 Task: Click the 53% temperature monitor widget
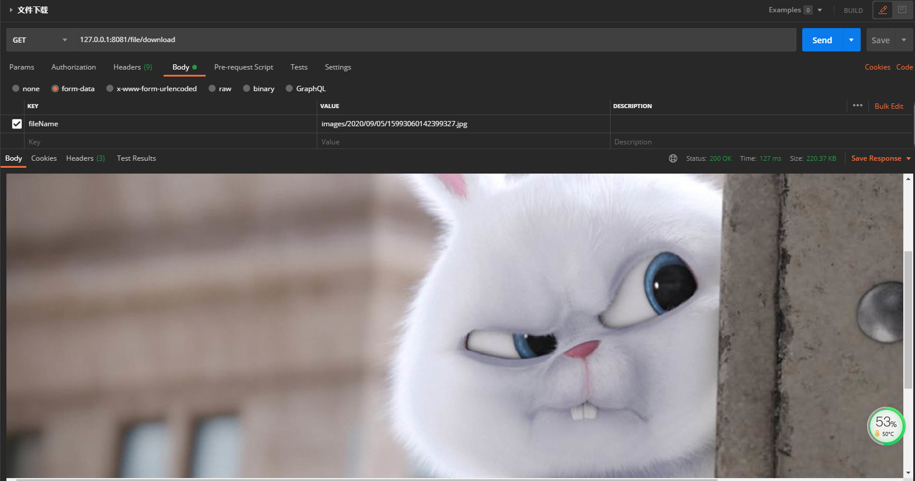coord(886,426)
